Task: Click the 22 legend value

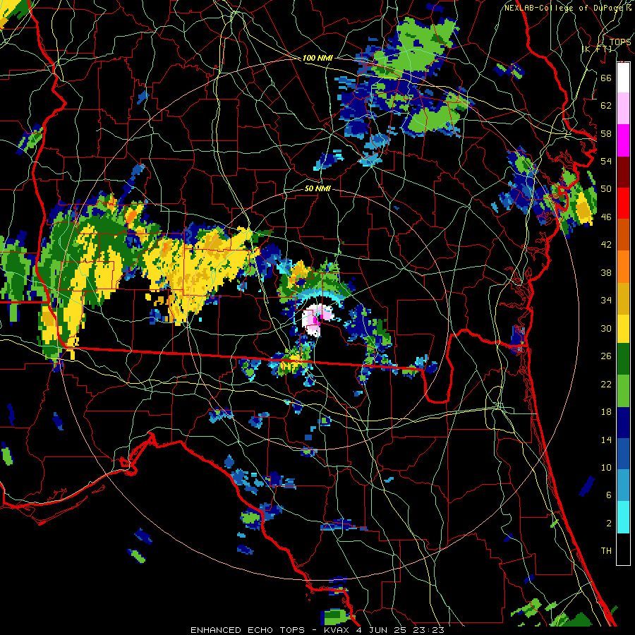Action: click(x=606, y=384)
